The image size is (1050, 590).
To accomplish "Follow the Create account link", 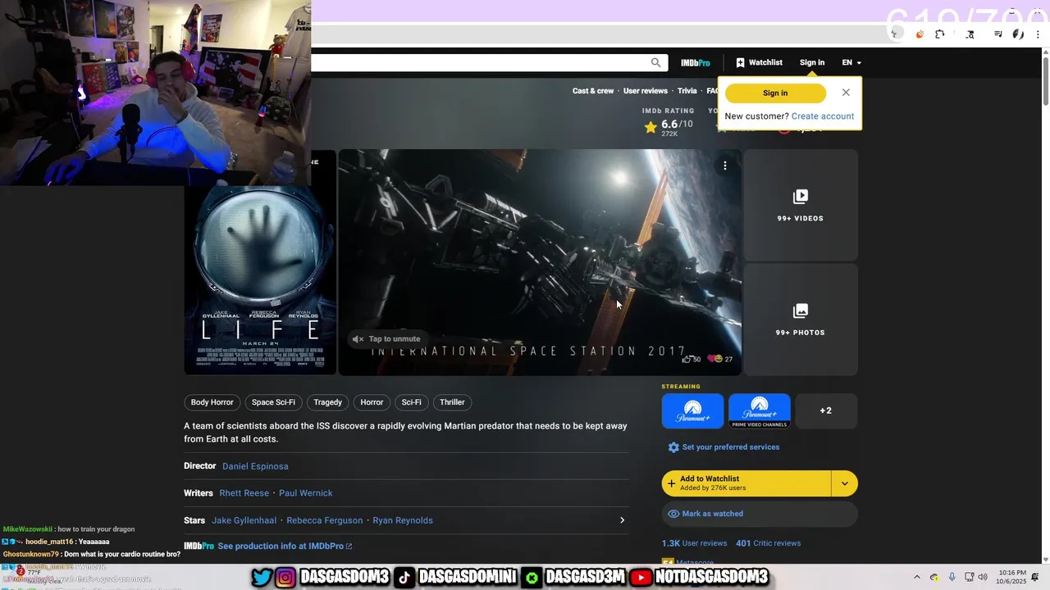I will click(823, 116).
